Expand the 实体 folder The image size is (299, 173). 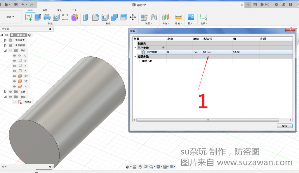pyautogui.click(x=5, y=92)
